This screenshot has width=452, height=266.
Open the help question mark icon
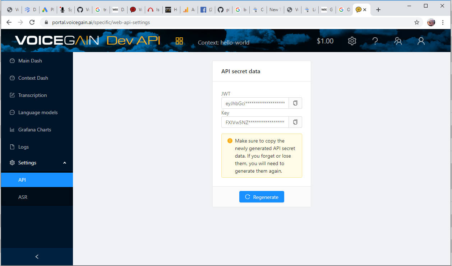point(375,41)
